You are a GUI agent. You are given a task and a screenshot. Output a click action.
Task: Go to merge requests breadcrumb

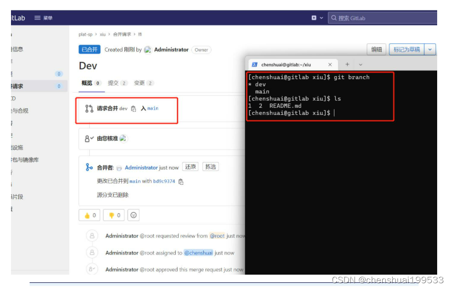click(x=122, y=34)
